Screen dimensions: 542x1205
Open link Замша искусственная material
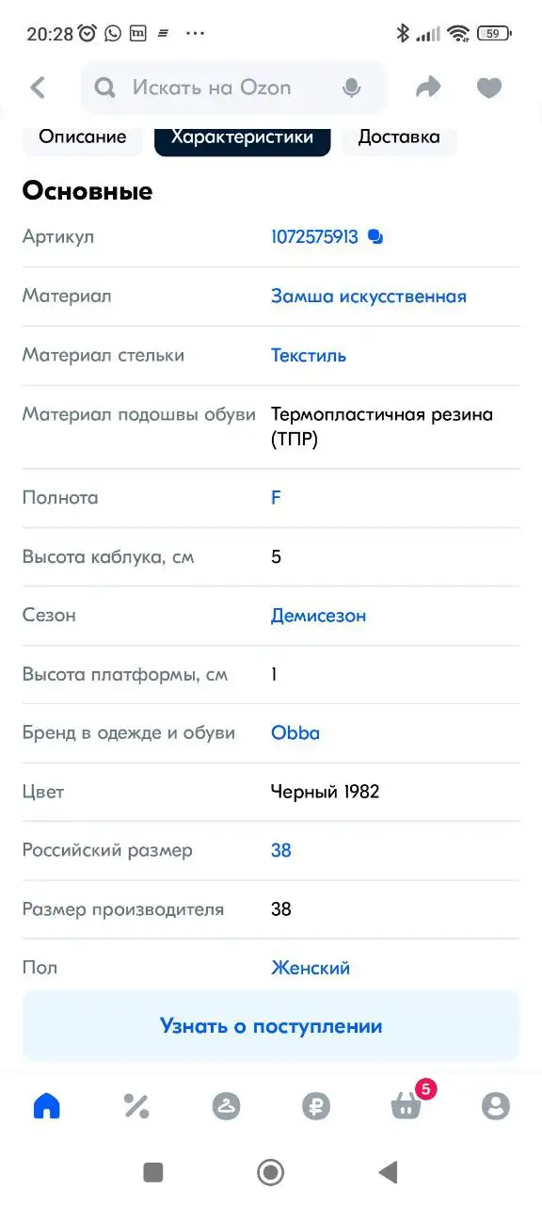(x=368, y=296)
